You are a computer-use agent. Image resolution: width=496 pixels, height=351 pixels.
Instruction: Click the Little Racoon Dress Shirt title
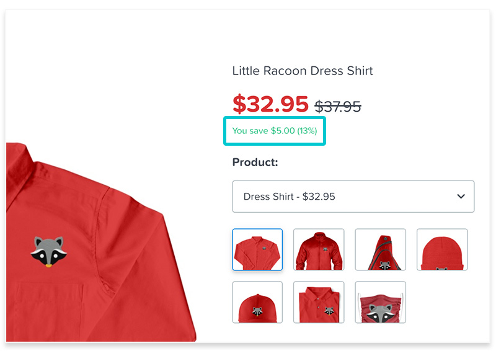(303, 71)
